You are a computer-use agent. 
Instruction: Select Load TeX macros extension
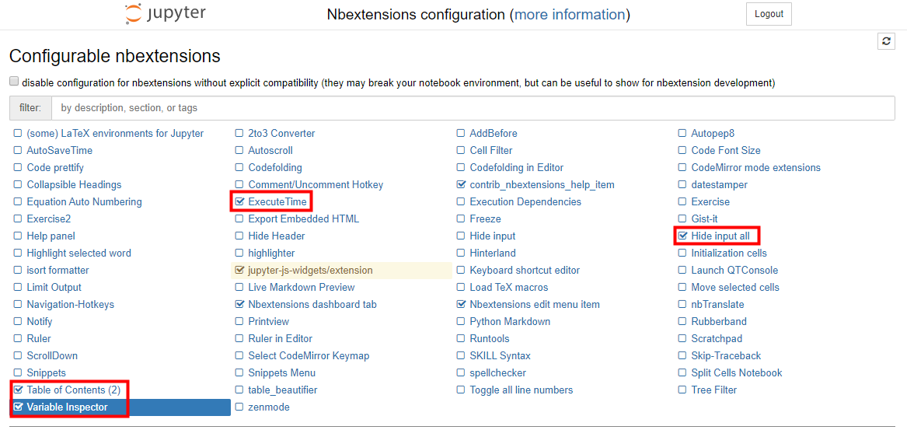tap(508, 287)
